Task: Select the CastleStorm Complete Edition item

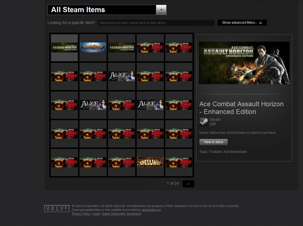Action: [x=93, y=48]
